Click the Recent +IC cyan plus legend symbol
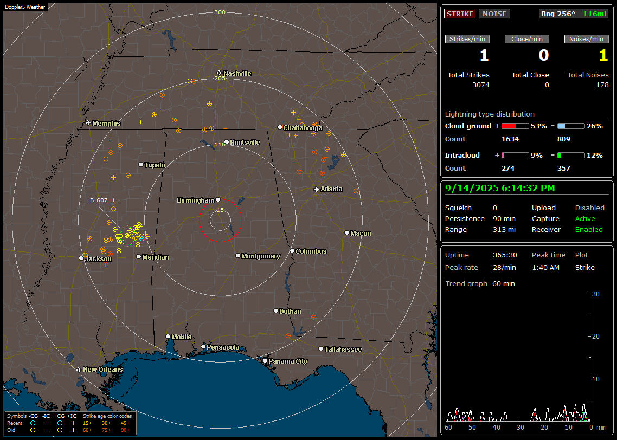 [73, 423]
